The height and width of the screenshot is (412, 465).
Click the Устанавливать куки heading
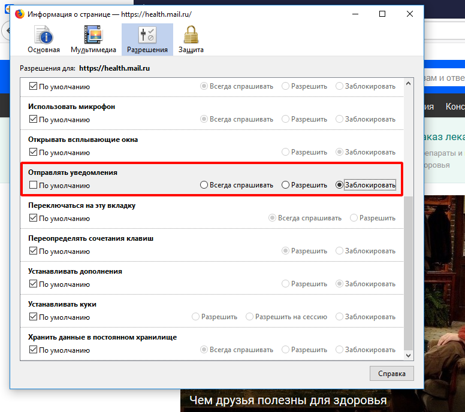pos(62,304)
